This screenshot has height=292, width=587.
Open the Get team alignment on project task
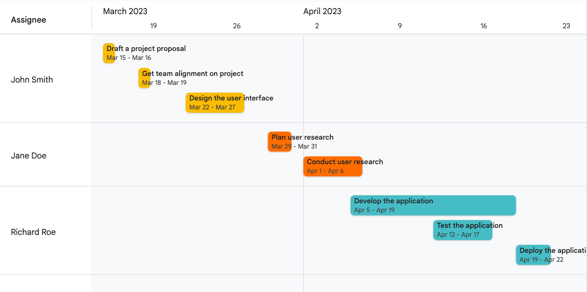pos(145,78)
